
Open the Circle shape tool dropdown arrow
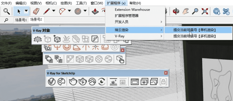click(x=85, y=11)
